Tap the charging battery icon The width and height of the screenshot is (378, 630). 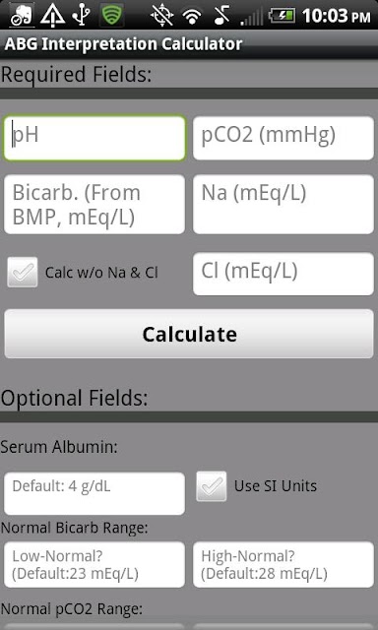(282, 16)
